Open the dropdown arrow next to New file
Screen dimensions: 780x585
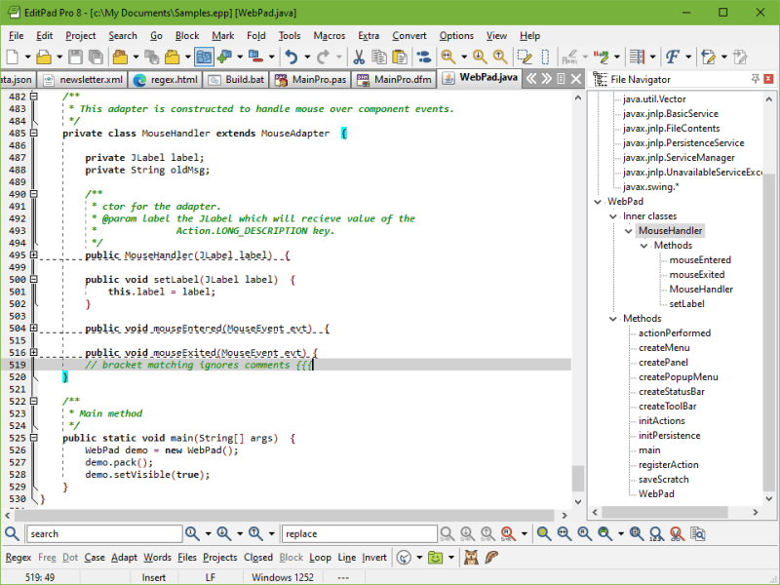click(27, 57)
